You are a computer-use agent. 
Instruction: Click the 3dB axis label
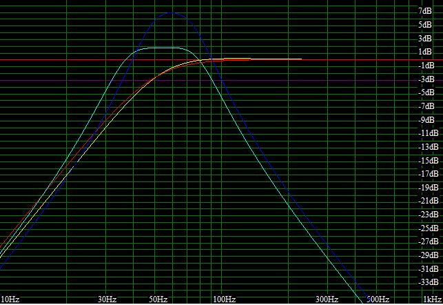(x=425, y=38)
